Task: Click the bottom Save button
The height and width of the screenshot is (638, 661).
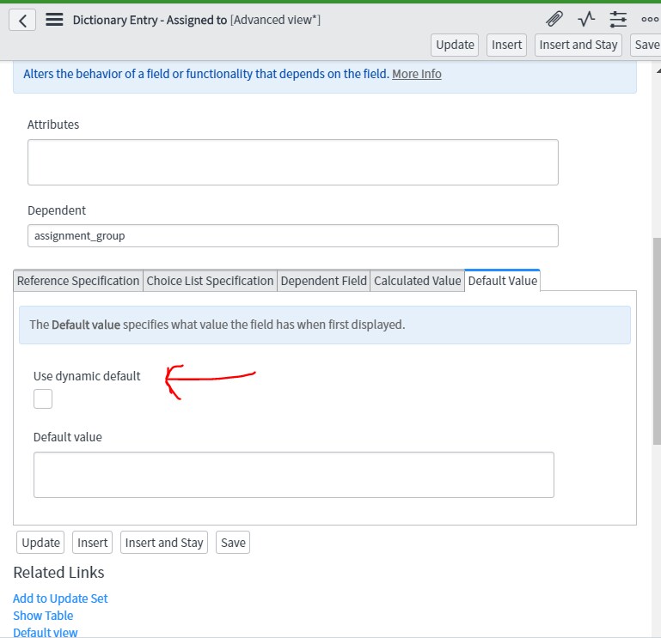Action: coord(233,543)
